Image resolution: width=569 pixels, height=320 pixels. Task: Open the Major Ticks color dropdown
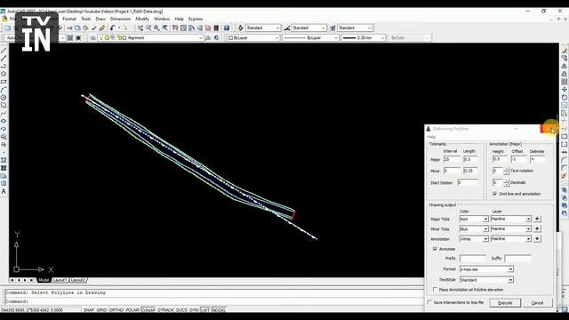(485, 220)
